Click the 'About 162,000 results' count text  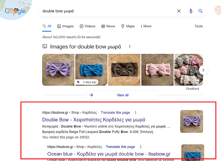71,37
